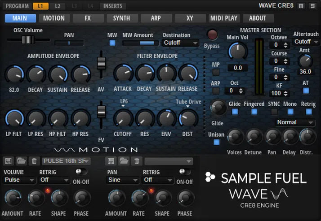This screenshot has height=221, width=321.
Task: Switch to the FX tab
Action: (x=88, y=18)
